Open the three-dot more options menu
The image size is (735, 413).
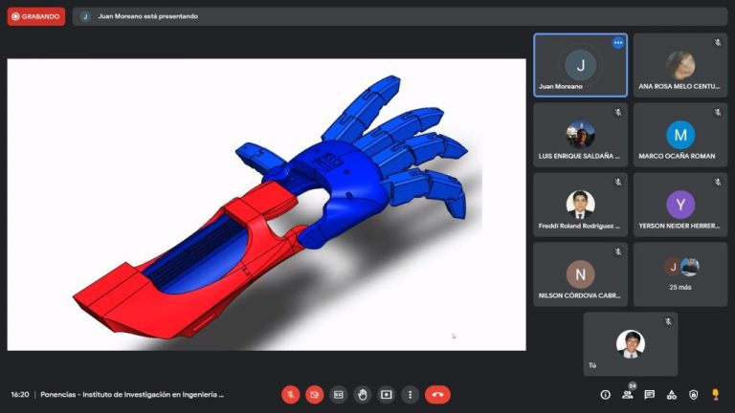pyautogui.click(x=410, y=394)
